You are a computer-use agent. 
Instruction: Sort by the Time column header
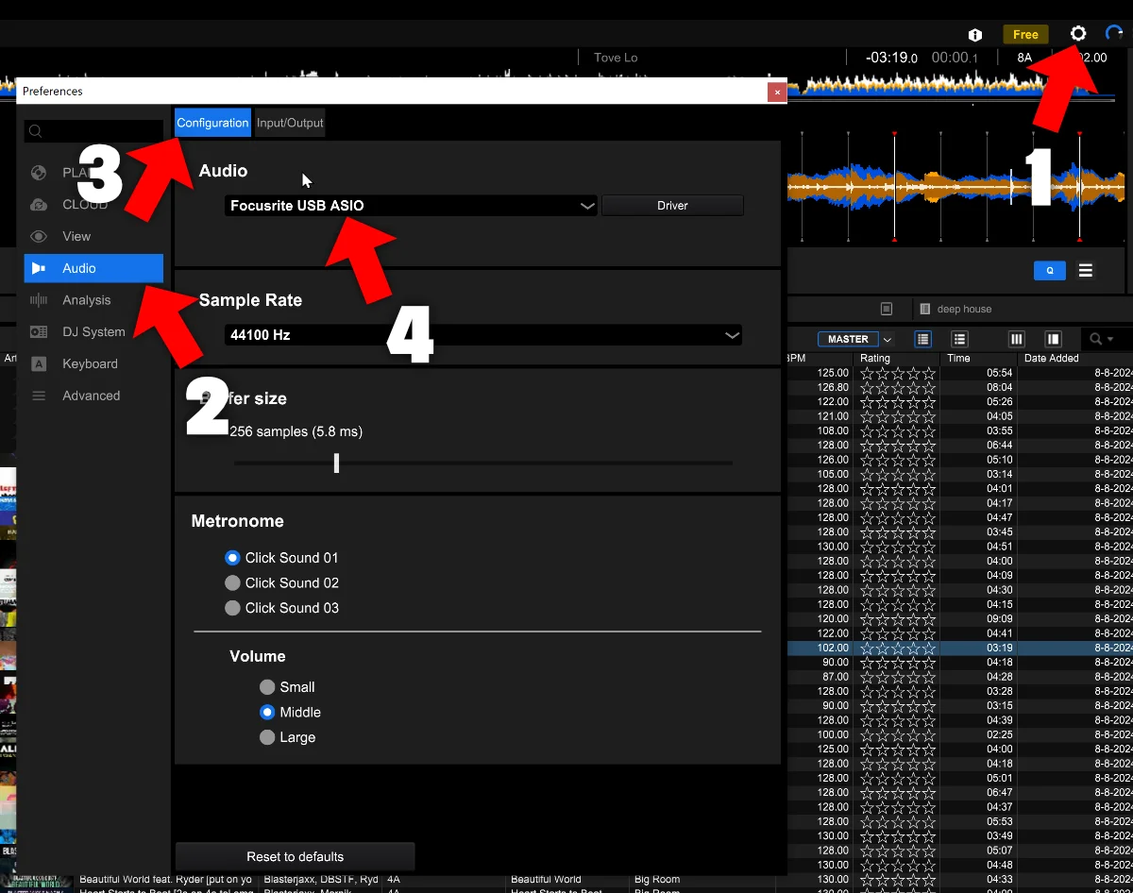(958, 359)
